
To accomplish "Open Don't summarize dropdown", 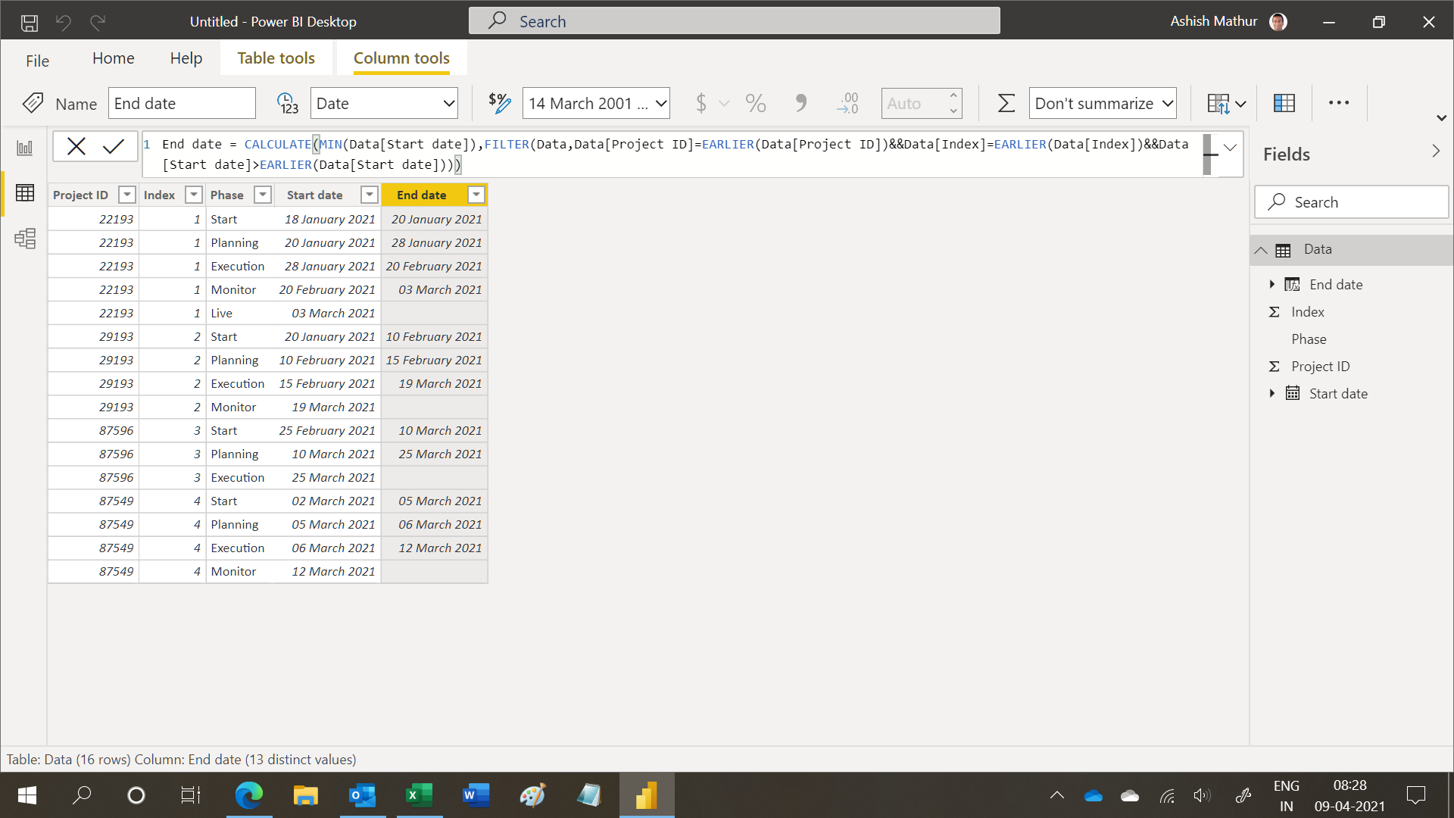I will pos(1103,103).
